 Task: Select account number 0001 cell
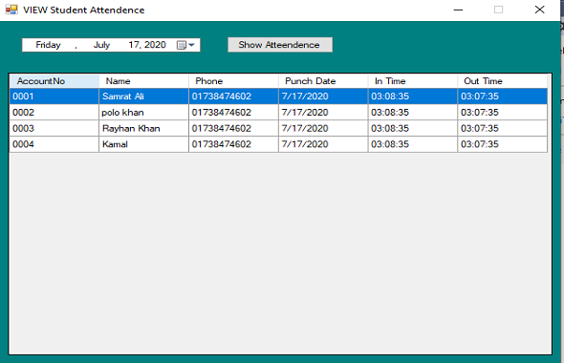(54, 96)
